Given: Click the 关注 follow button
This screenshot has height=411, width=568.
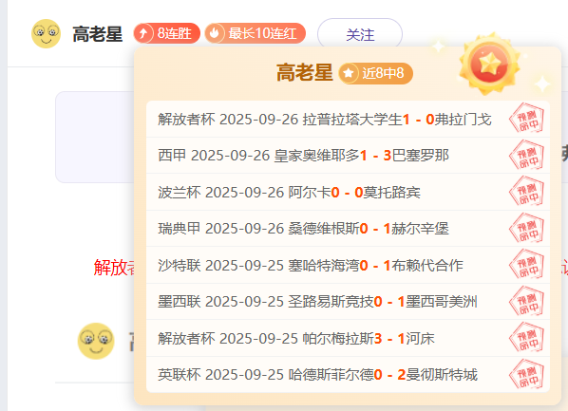Looking at the screenshot, I should click(360, 34).
